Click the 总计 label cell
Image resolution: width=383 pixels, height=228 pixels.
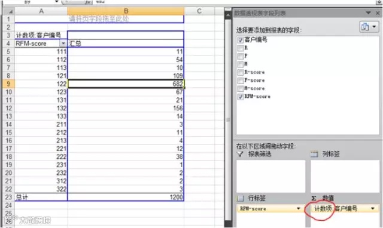41,197
